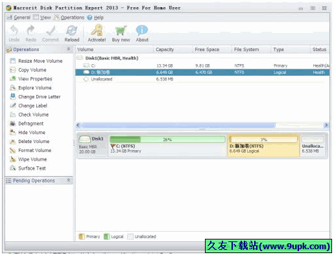Collapse the Operations panel
This screenshot has width=334, height=255.
pos(69,49)
